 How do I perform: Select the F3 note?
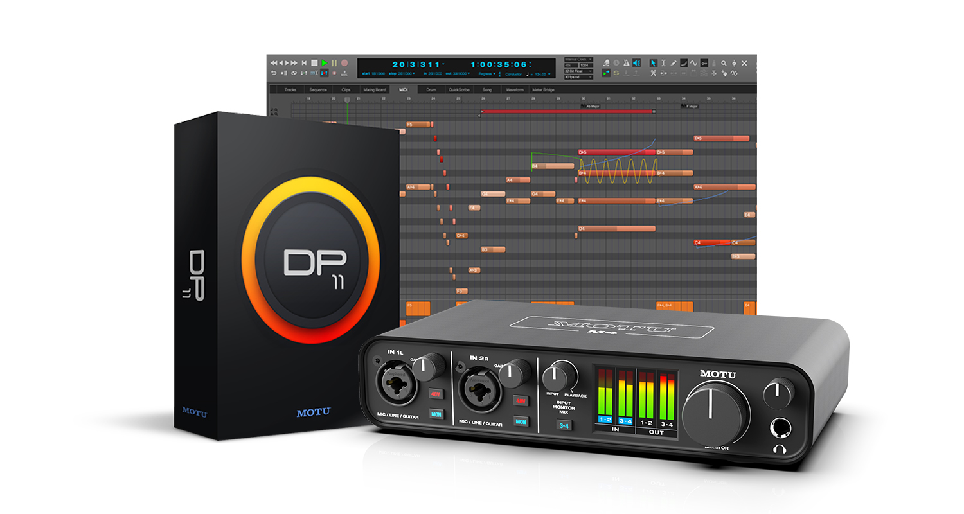[x=461, y=291]
